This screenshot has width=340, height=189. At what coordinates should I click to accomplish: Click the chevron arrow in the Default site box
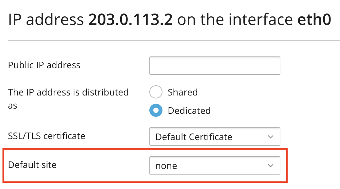click(x=271, y=166)
